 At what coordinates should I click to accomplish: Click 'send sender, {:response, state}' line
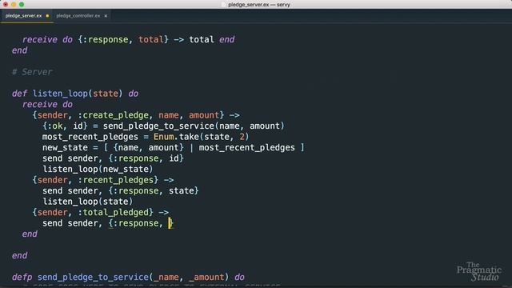(120, 190)
